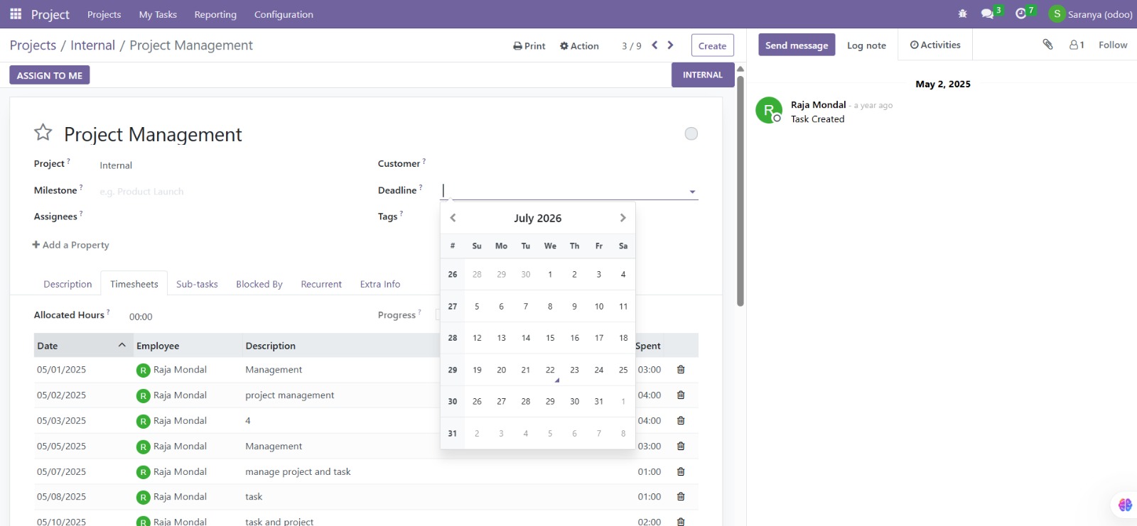
Task: Open the apps grid menu icon
Action: click(x=16, y=14)
